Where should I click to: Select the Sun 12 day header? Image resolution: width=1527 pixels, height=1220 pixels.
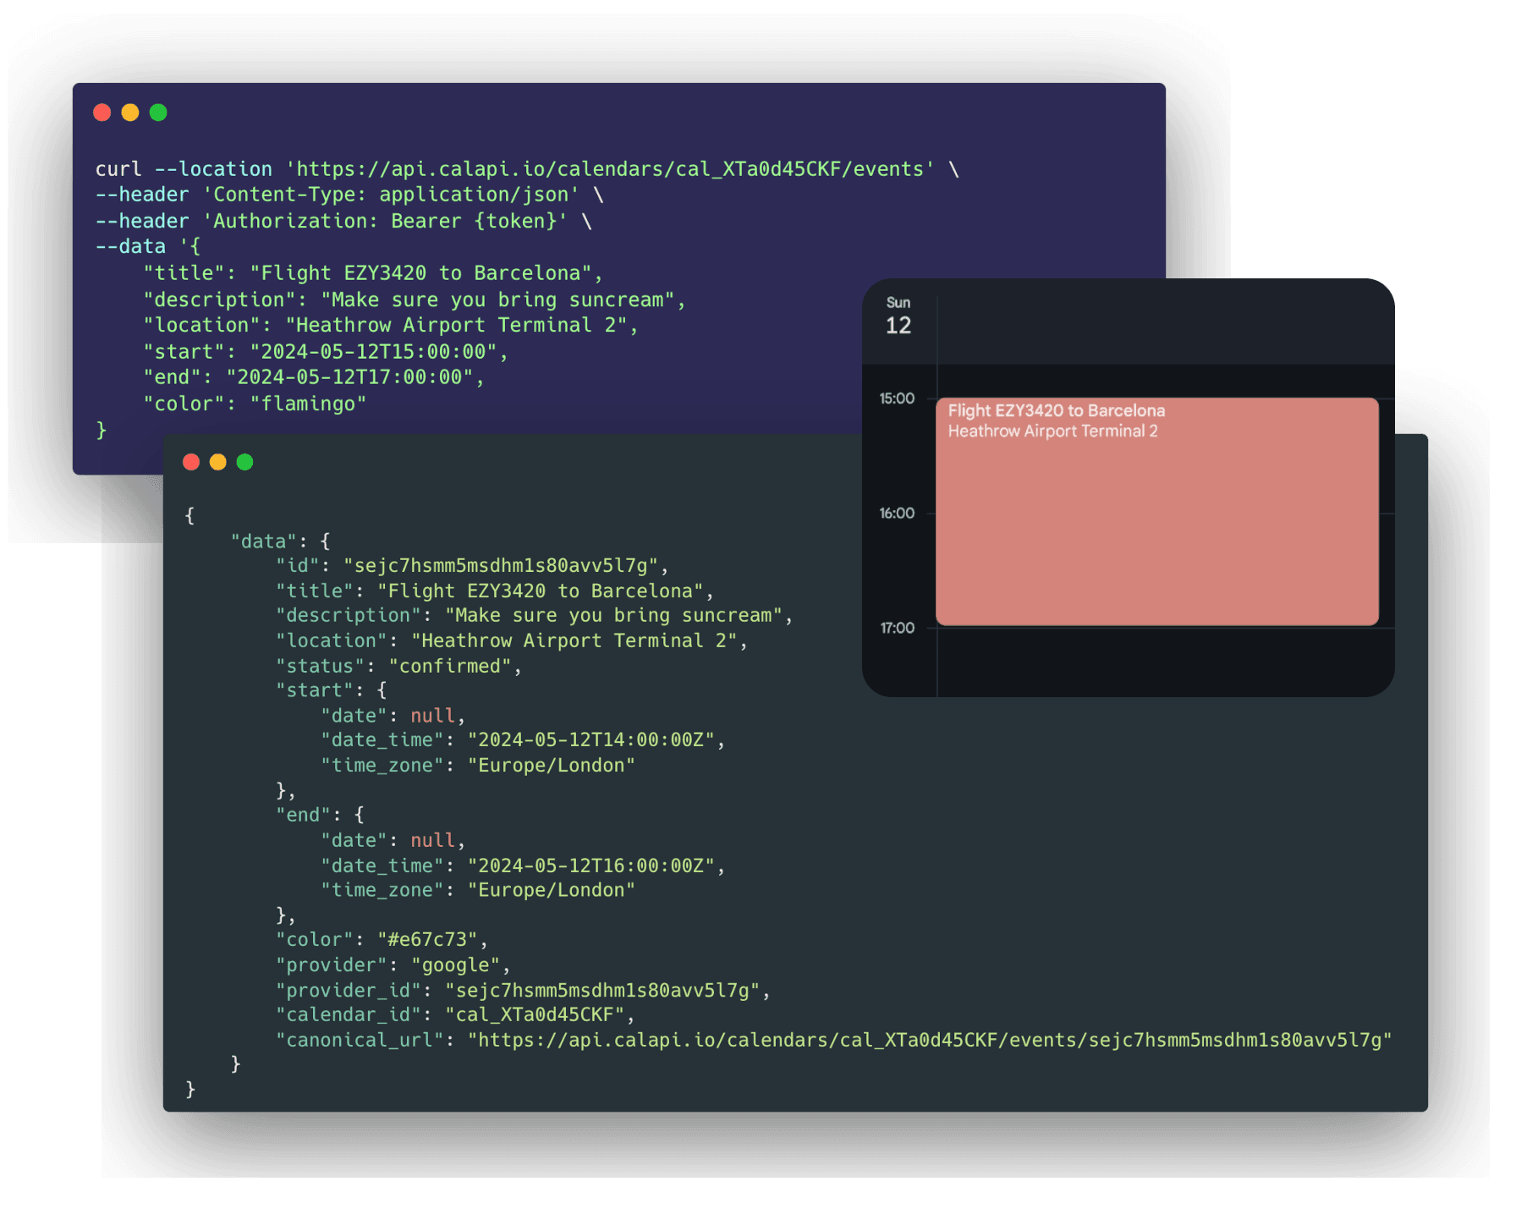[x=898, y=316]
